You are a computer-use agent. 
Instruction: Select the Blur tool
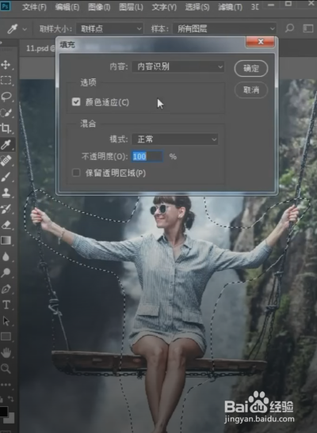tap(6, 256)
